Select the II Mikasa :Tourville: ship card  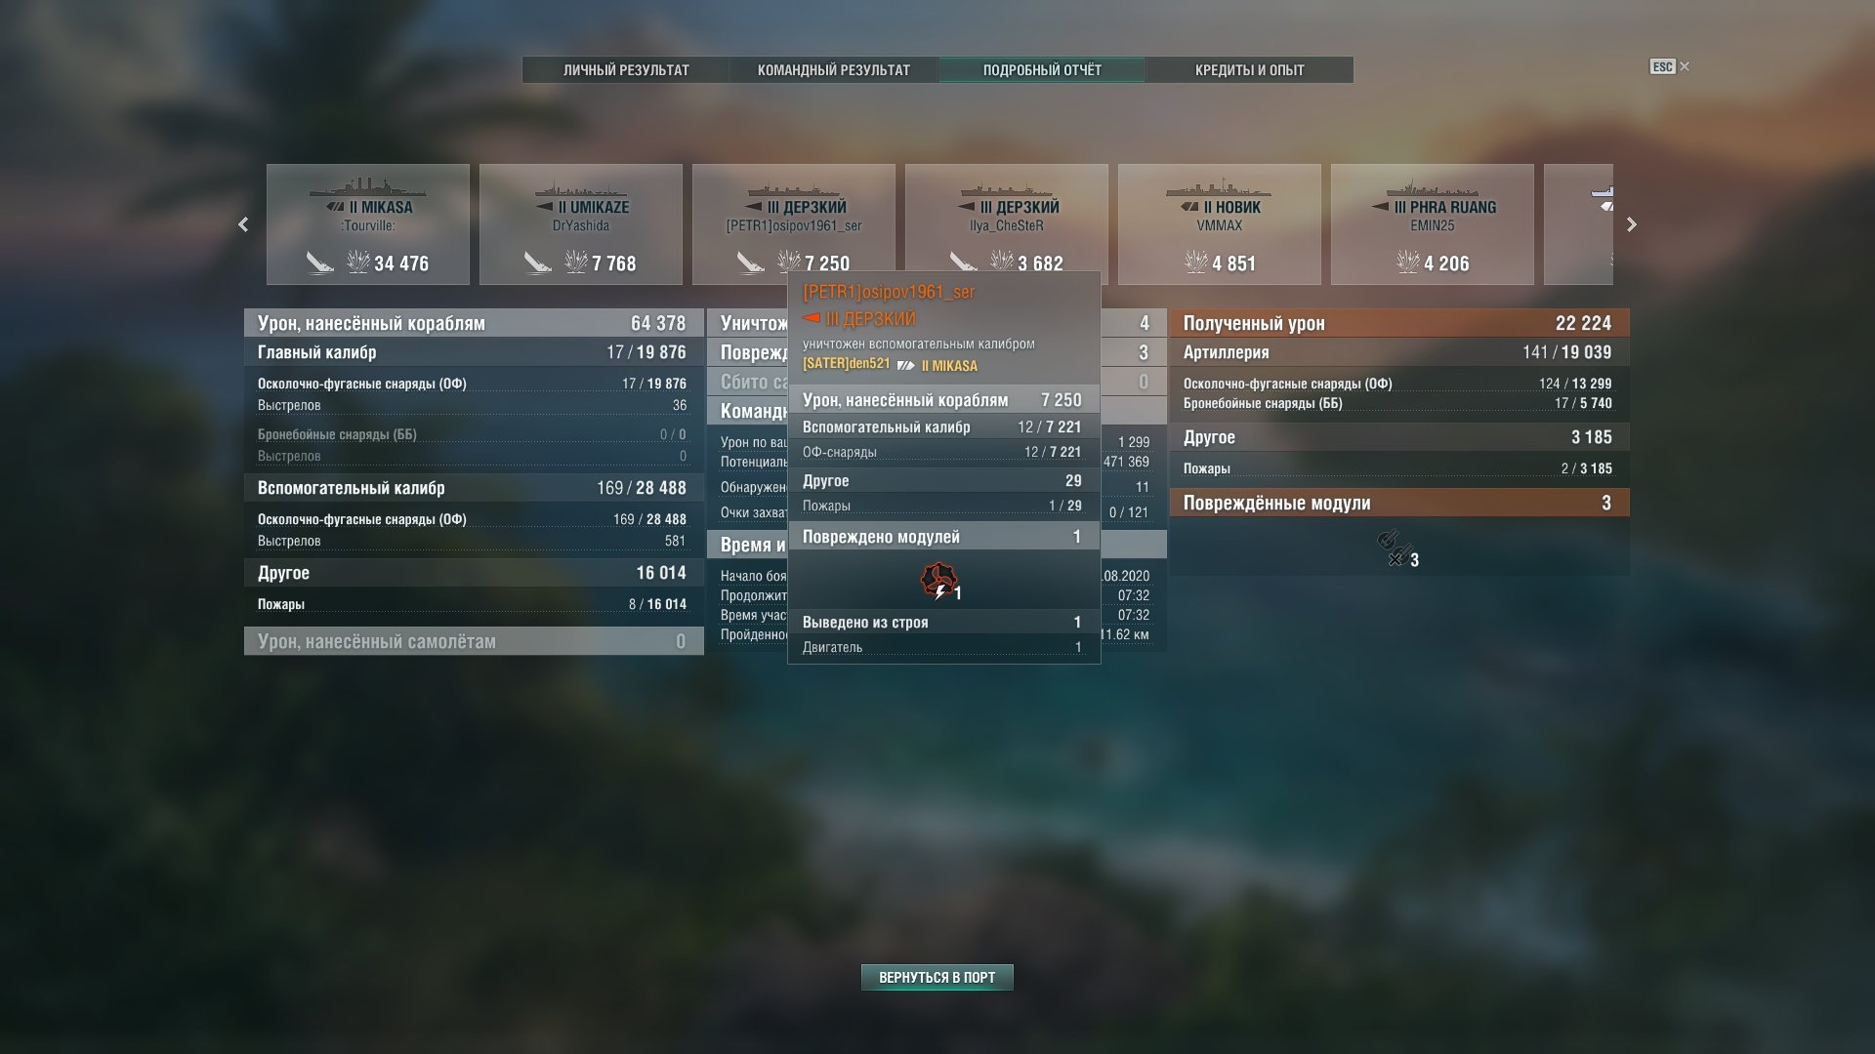pyautogui.click(x=368, y=224)
